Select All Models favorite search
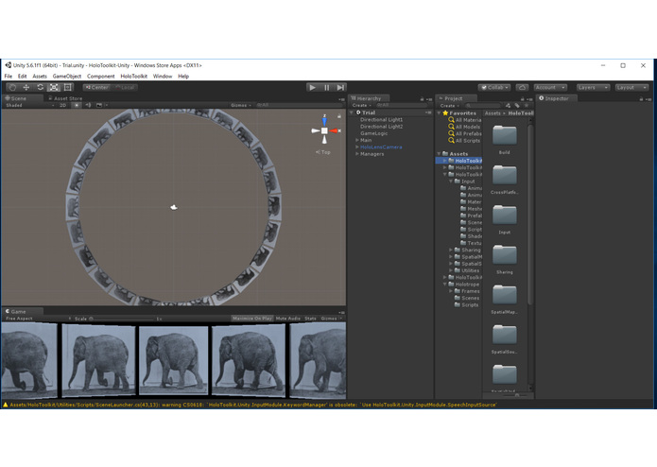 point(464,127)
